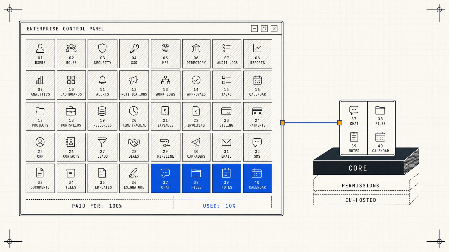Click the blue USED: 10% usage bar

[223, 204]
